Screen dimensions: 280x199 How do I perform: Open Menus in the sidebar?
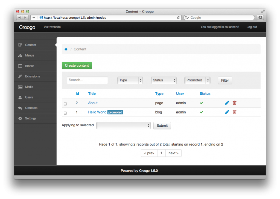tap(35, 55)
